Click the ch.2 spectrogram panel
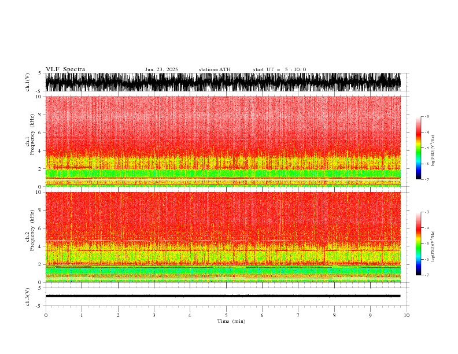 (223, 237)
